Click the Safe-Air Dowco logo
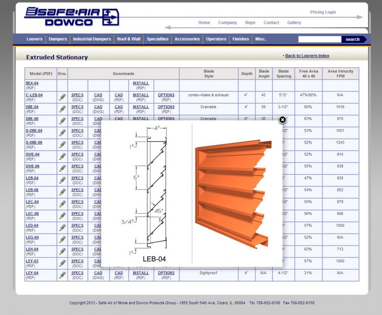 pos(71,17)
